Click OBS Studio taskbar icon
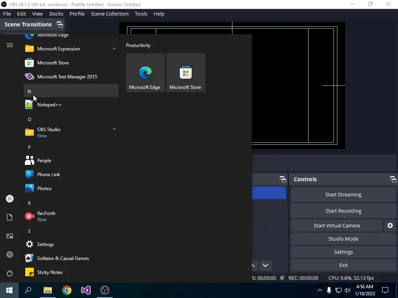Viewport: 398px width, 298px height. [x=105, y=290]
